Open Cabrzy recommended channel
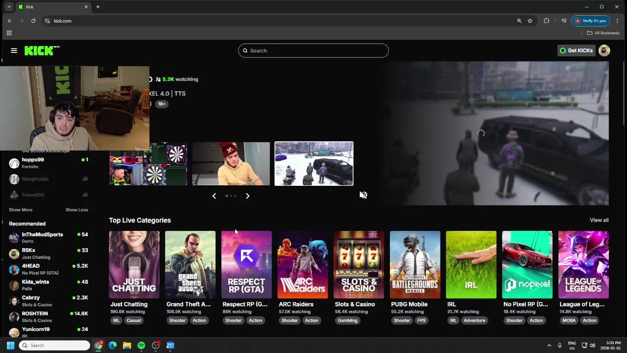Image resolution: width=627 pixels, height=353 pixels. pyautogui.click(x=48, y=301)
